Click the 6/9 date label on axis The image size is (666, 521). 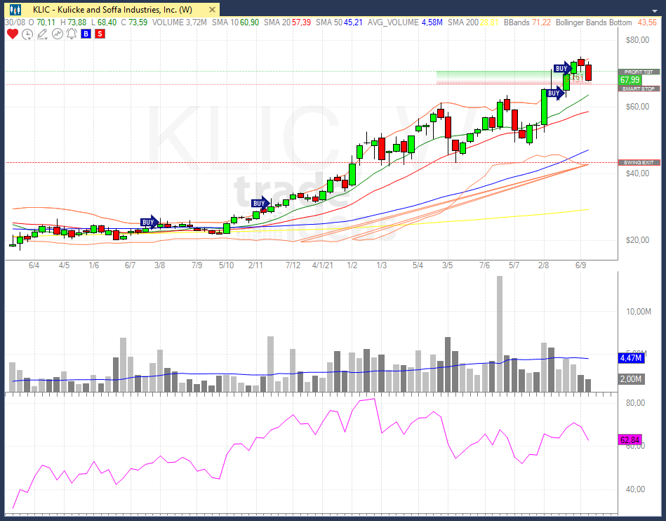(x=580, y=265)
